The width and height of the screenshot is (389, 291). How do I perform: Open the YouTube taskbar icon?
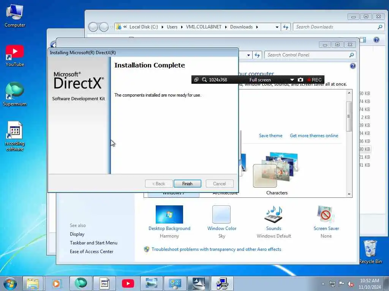coord(128,283)
